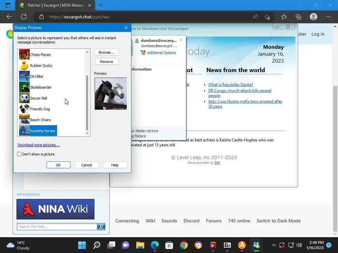The width and height of the screenshot is (338, 253).
Task: Open the Discord footer link
Action: coord(191,221)
